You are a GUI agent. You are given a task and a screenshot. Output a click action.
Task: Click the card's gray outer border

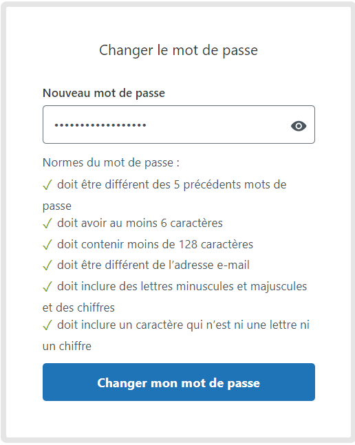point(3,223)
